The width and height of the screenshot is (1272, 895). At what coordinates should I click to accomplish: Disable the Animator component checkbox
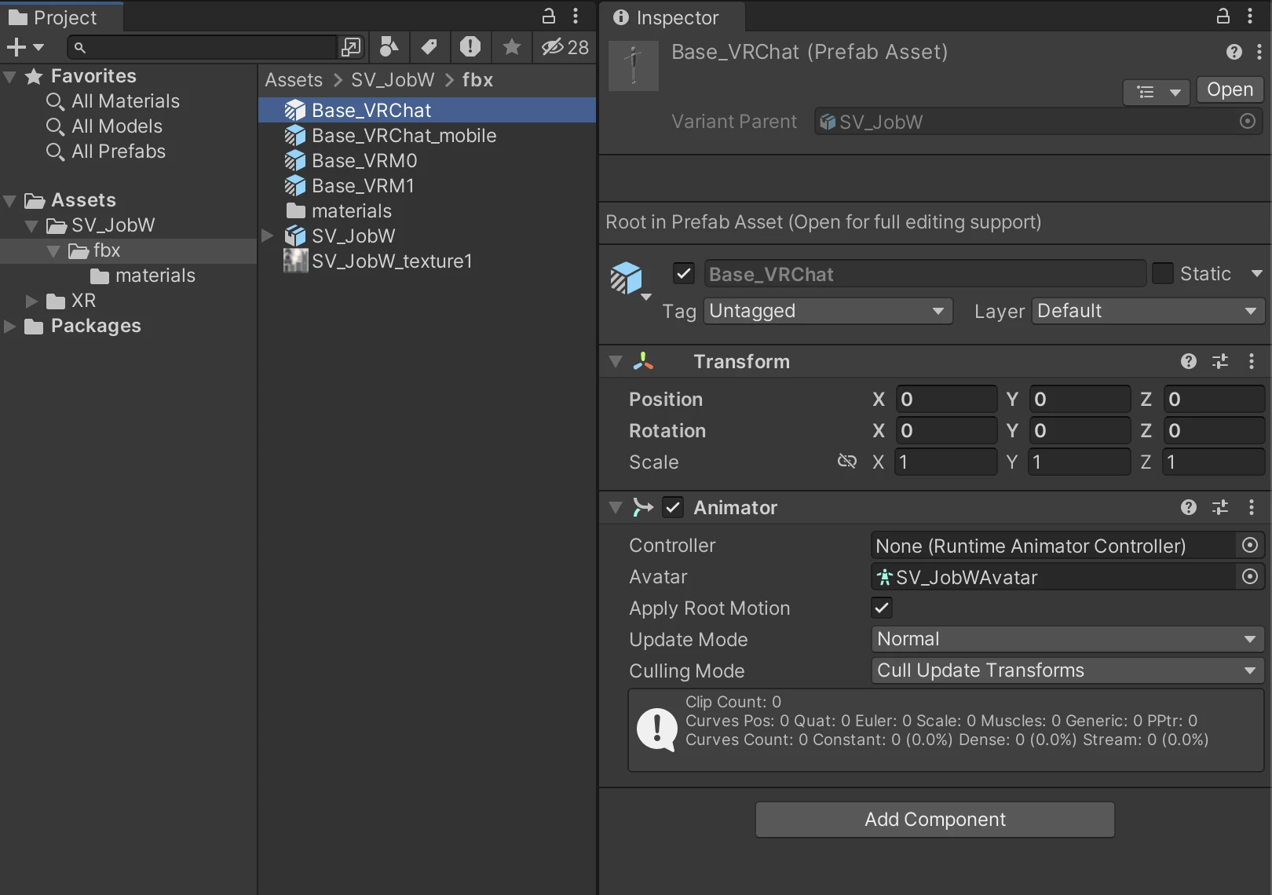point(673,507)
